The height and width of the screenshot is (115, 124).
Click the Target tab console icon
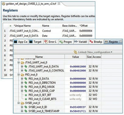click(x=31, y=41)
